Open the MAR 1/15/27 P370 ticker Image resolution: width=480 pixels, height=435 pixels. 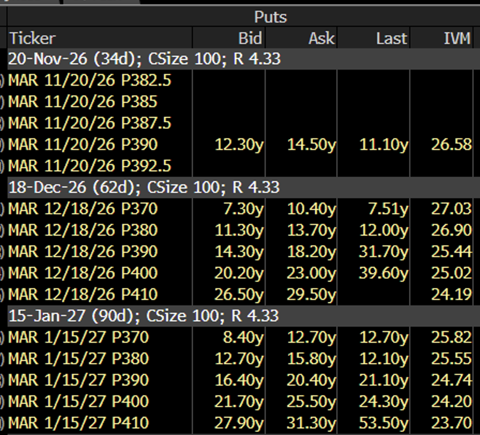(x=79, y=337)
